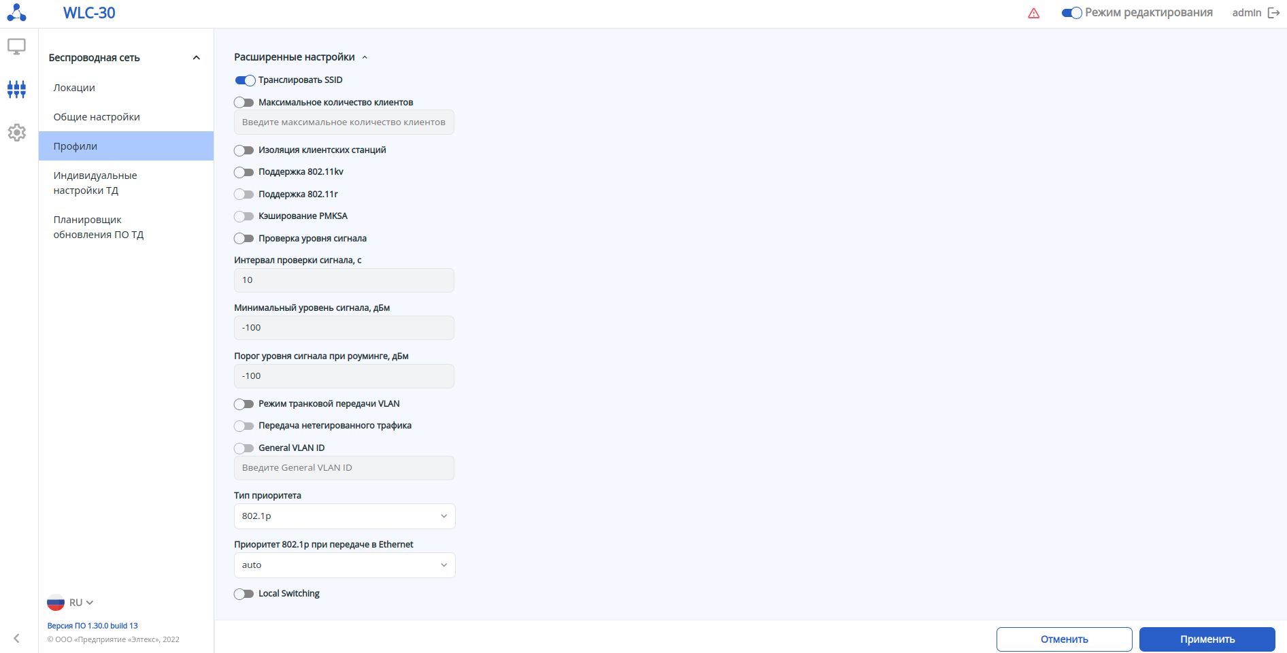Screen dimensions: 1287x653
Task: Open the configuration sliders icon in sidebar
Action: coord(16,89)
